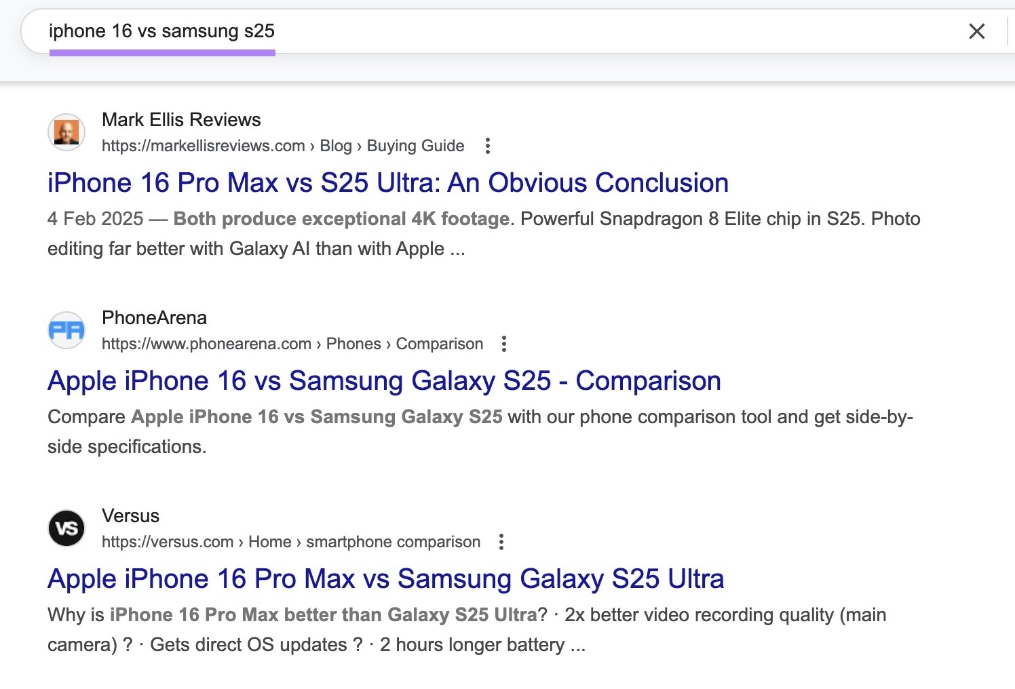
Task: Select the Versus VS favicon
Action: coord(66,528)
